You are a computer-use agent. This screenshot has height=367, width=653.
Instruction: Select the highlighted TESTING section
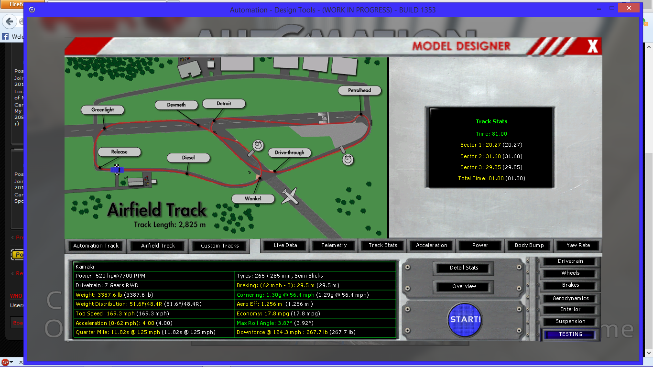tap(570, 335)
